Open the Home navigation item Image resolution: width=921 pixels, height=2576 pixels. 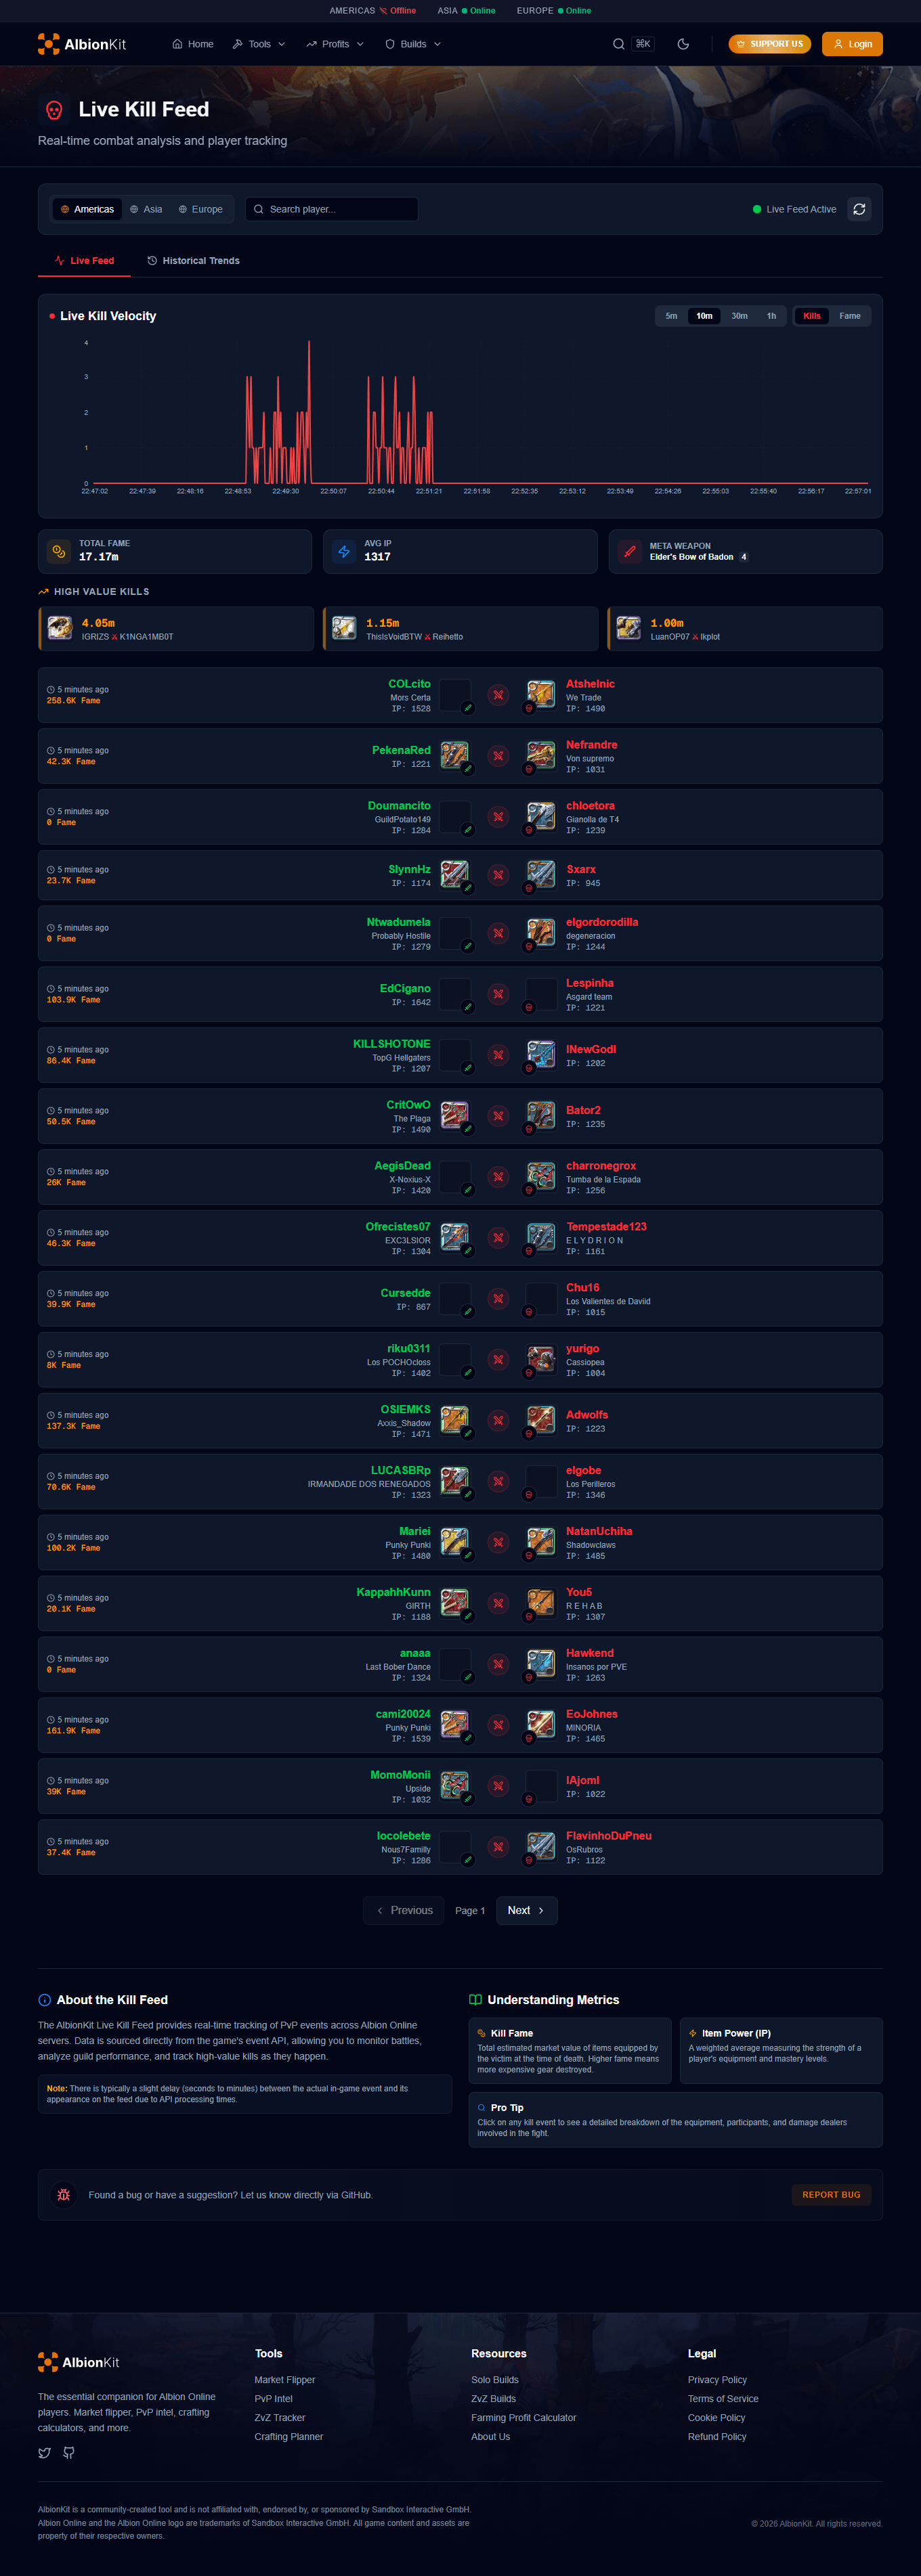point(191,43)
